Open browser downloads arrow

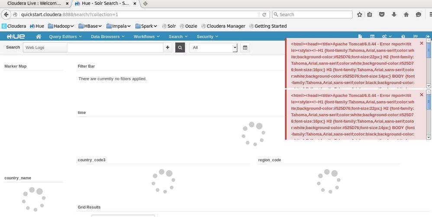tap(394, 15)
